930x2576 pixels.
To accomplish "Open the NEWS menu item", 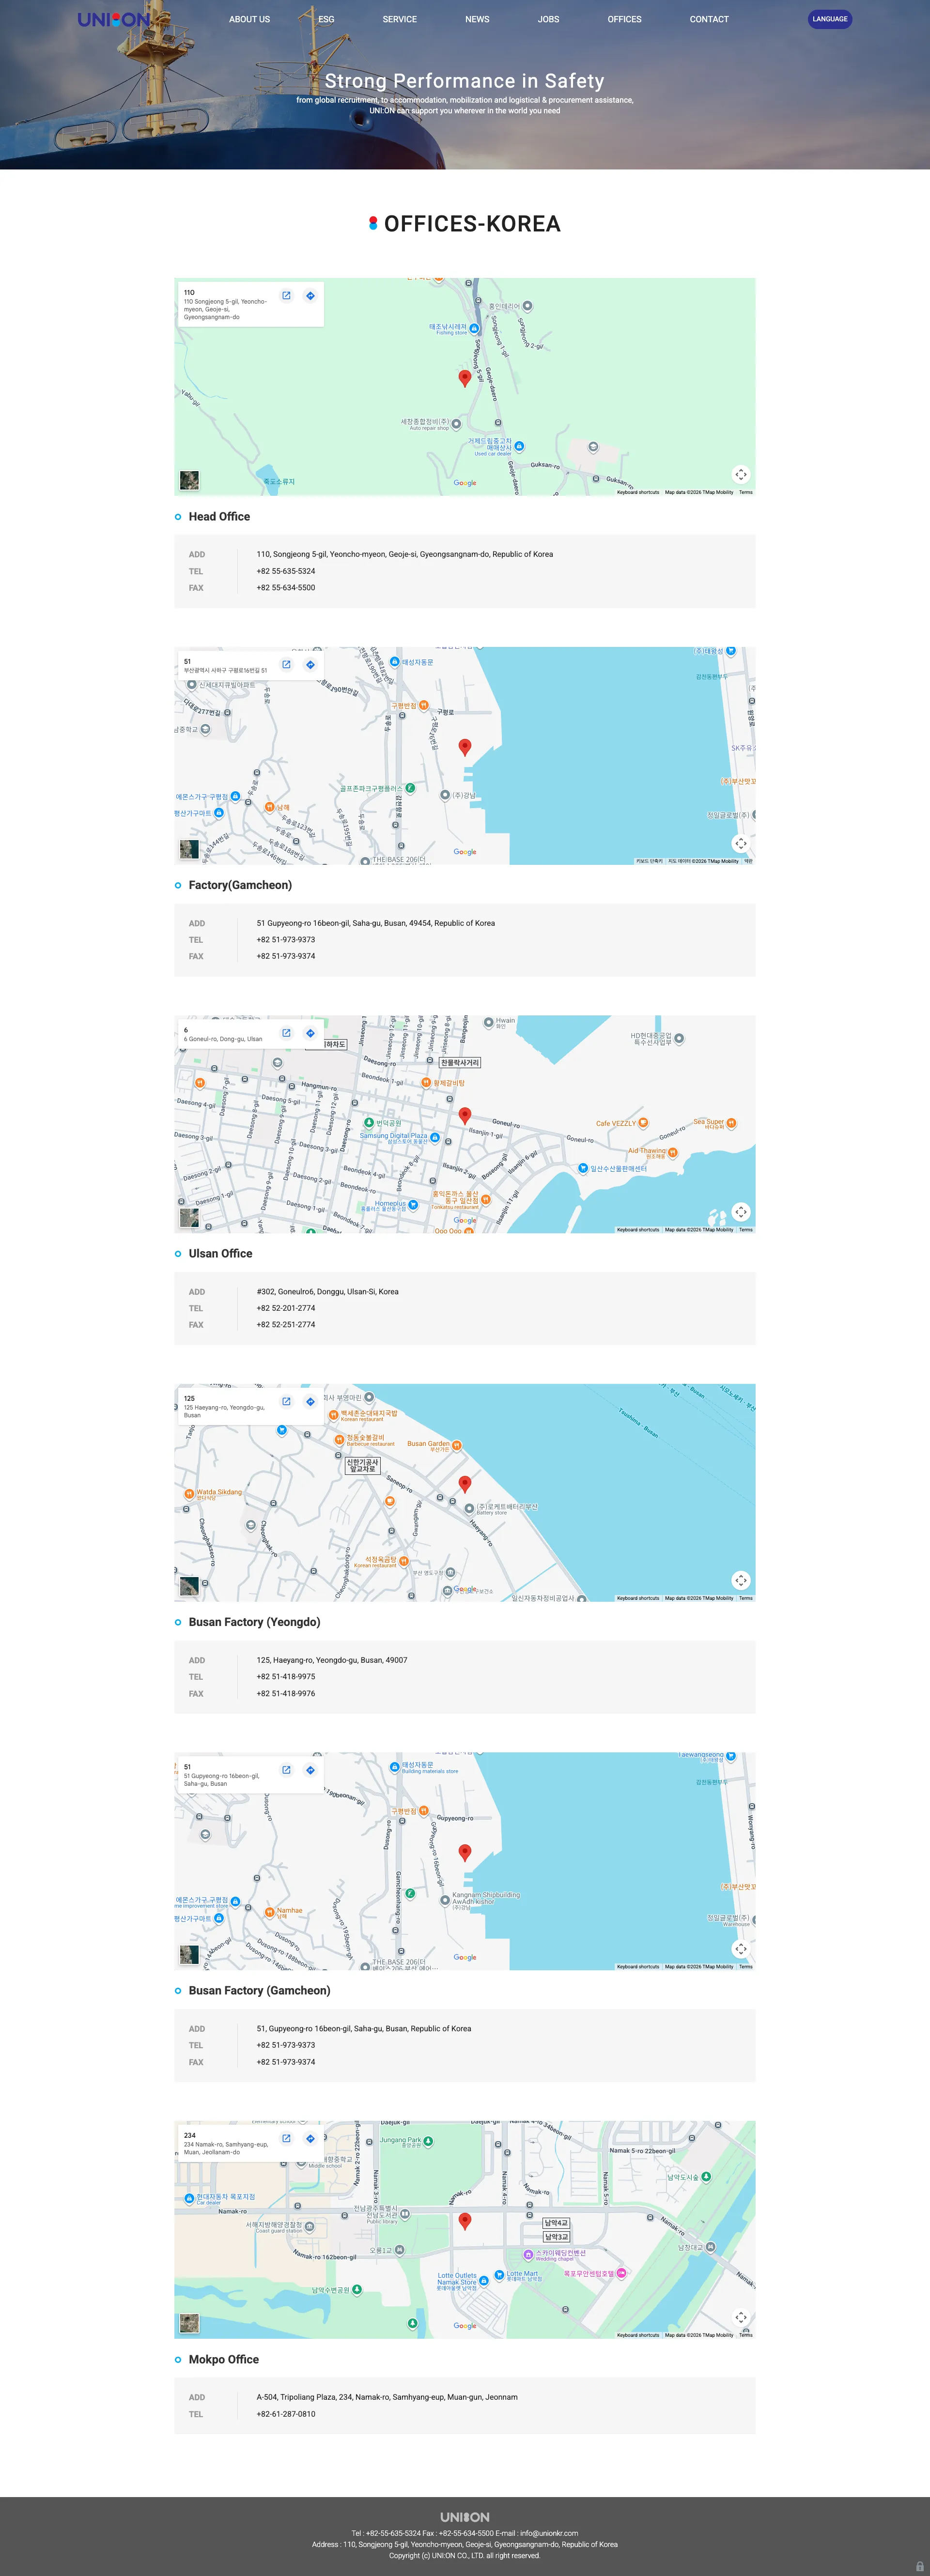I will click(477, 19).
